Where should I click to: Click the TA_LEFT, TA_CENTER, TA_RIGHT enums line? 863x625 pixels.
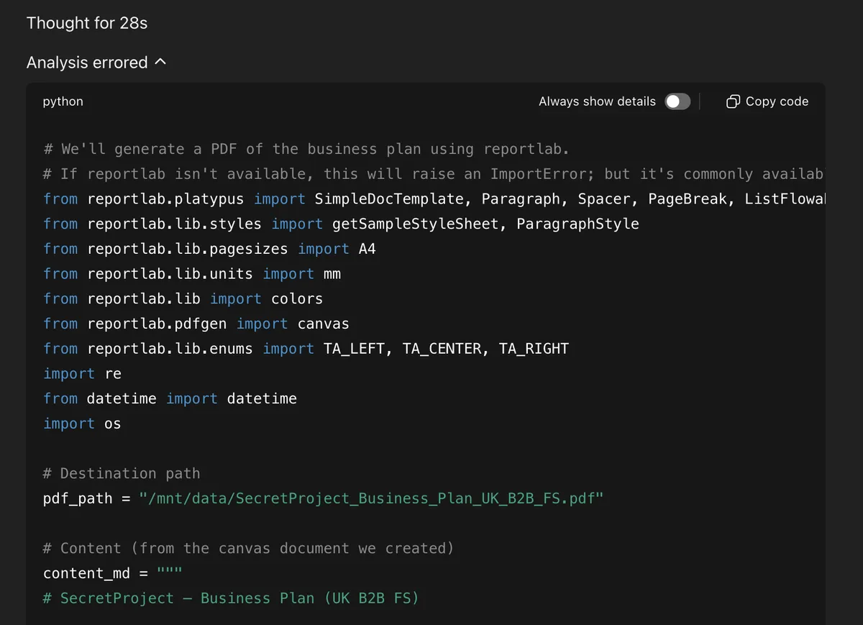306,349
